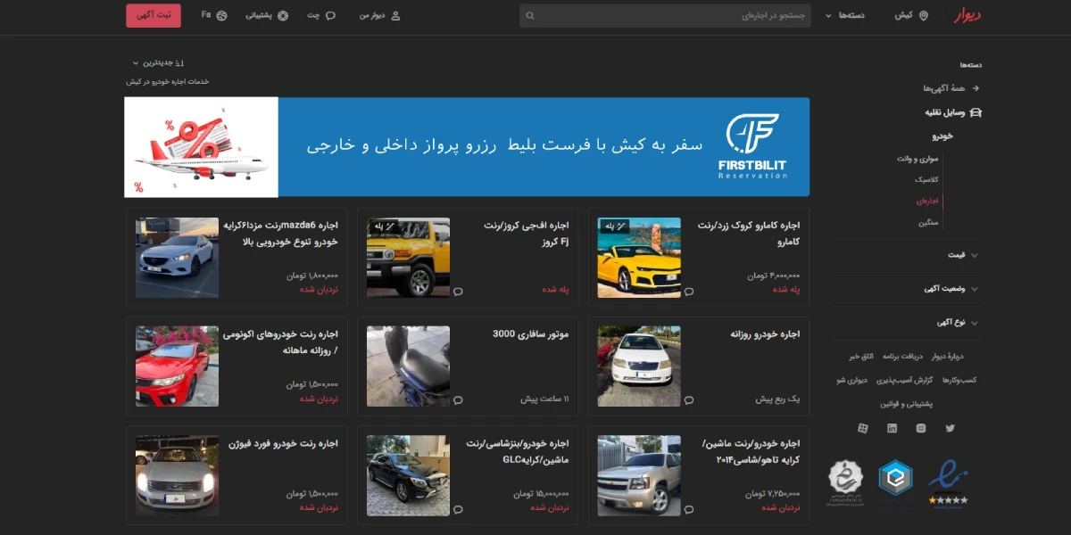Screen dimensions: 1071x535
Task: Click the comment bubble on the yellow Camaro listing
Action: pyautogui.click(x=688, y=290)
